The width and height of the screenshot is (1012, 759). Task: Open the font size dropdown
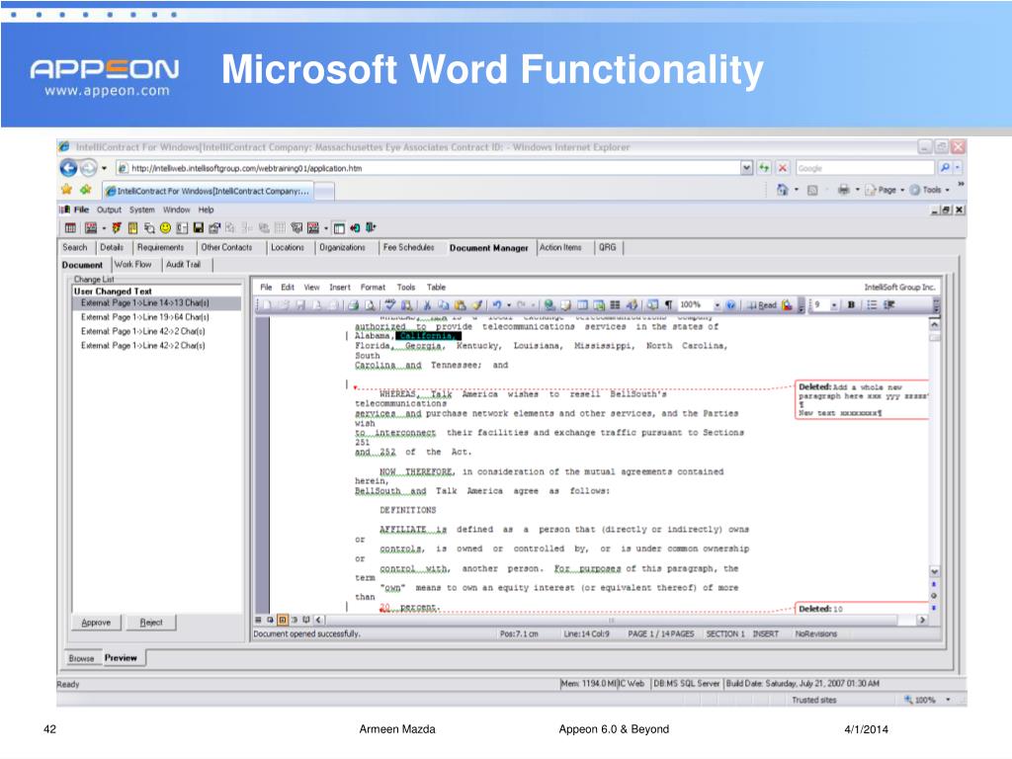coord(834,305)
